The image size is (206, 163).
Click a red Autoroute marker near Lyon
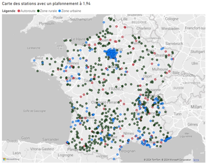pyautogui.click(x=145, y=99)
